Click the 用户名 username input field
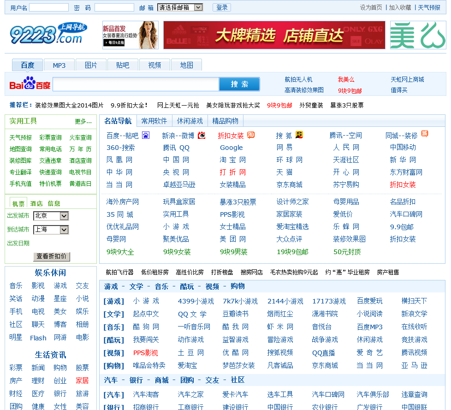This screenshot has height=410, width=451. (49, 7)
